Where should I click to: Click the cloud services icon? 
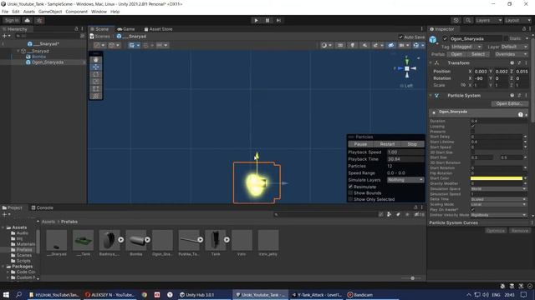coord(28,20)
